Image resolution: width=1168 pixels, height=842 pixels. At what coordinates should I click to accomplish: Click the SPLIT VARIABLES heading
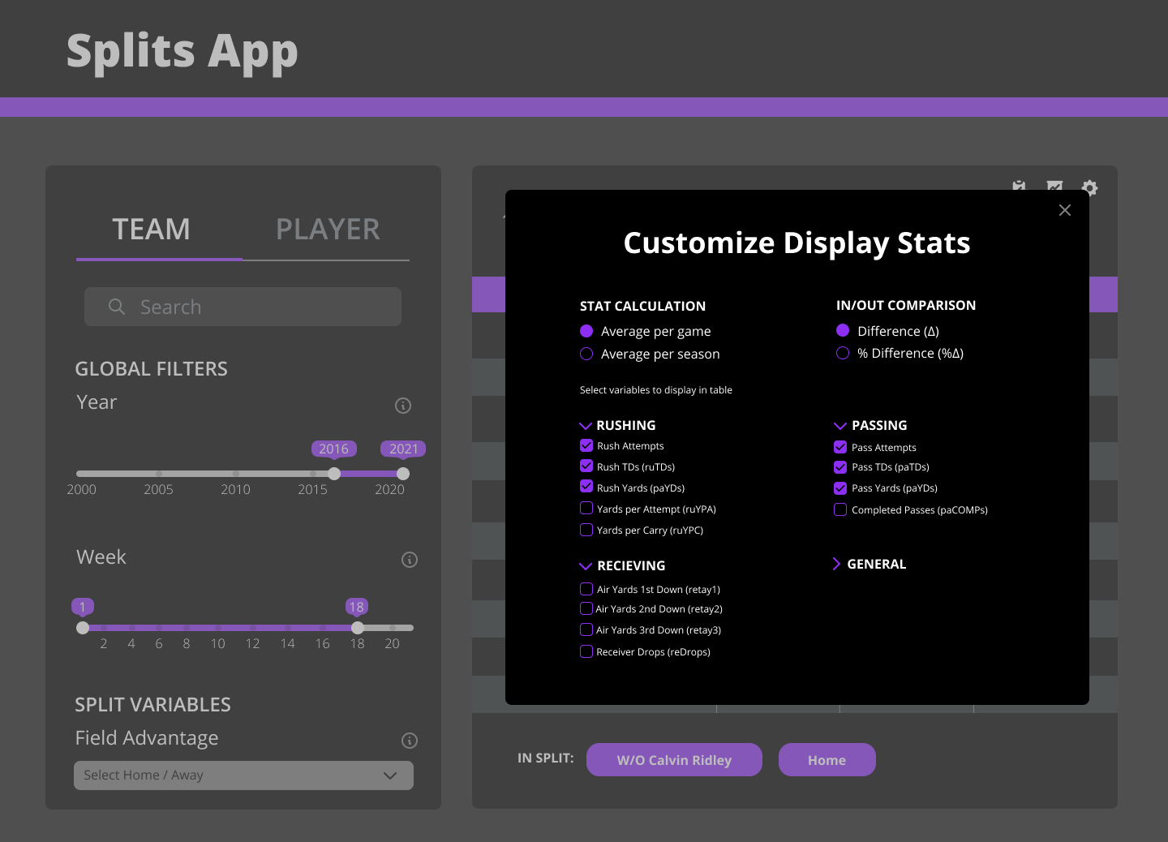[153, 705]
